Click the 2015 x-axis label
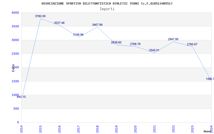Viewport: 214px width, 134px height. [40, 129]
